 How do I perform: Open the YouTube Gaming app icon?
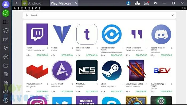coord(37,72)
